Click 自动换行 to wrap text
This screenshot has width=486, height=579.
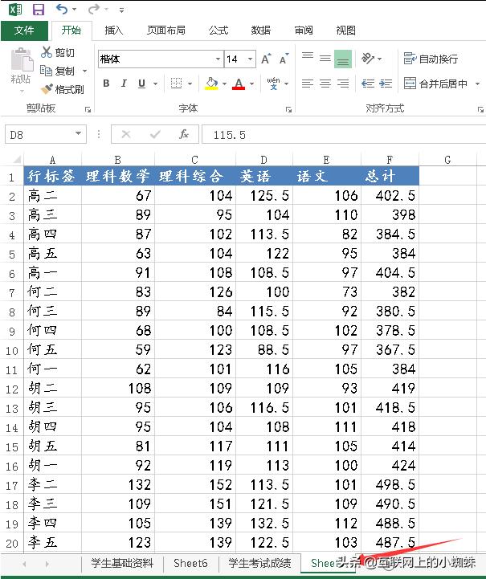pos(431,59)
